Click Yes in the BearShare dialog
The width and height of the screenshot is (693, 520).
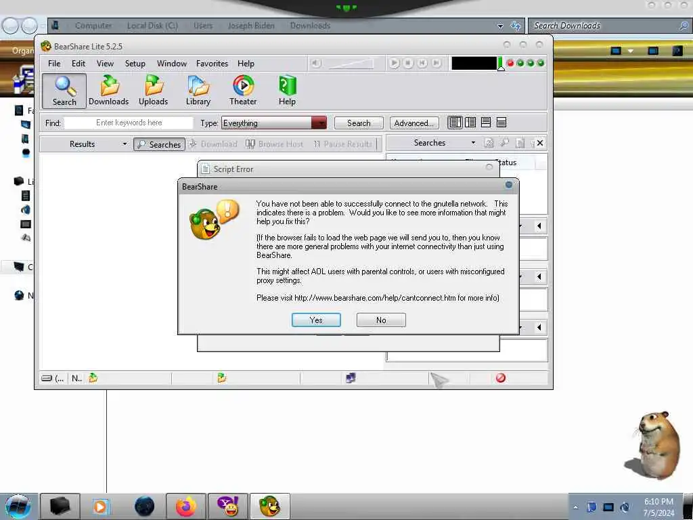click(316, 320)
